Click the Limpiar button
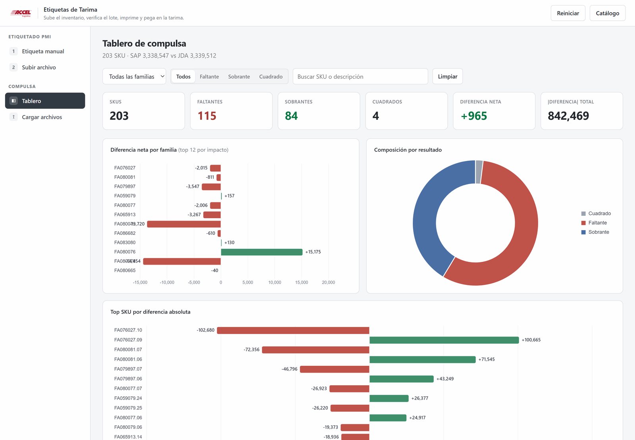Viewport: 635px width, 440px height. tap(448, 77)
